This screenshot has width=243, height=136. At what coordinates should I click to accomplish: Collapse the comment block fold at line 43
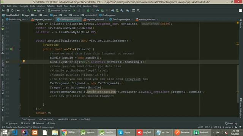[x=20, y=66]
